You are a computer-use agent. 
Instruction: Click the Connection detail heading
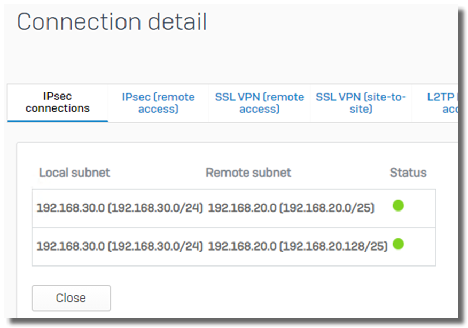112,22
